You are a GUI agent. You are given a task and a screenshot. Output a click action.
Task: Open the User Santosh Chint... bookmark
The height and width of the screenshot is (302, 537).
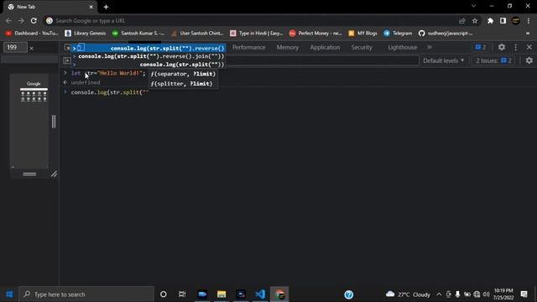[x=197, y=34]
